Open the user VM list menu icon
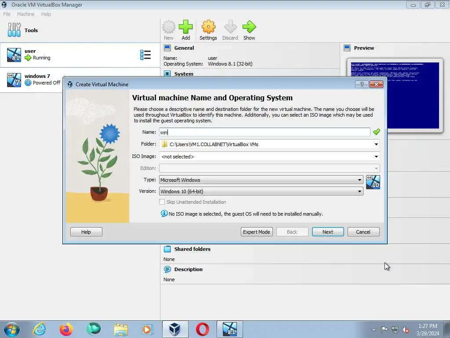Image resolution: width=450 pixels, height=338 pixels. click(145, 55)
